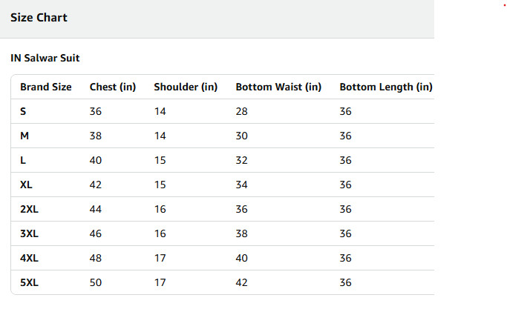Click the Shoulder (in) column header

(x=186, y=87)
